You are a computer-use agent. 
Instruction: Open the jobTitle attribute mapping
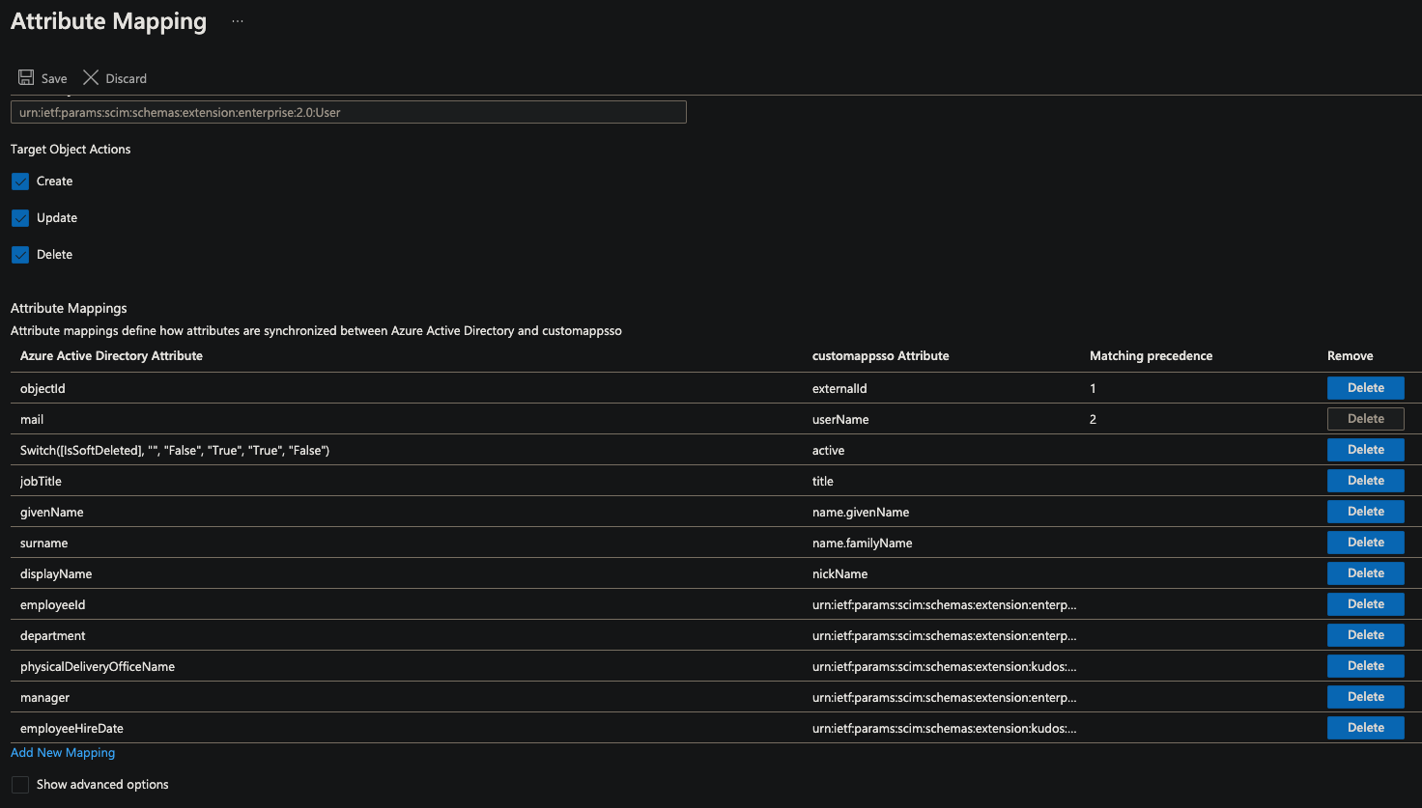pyautogui.click(x=41, y=482)
